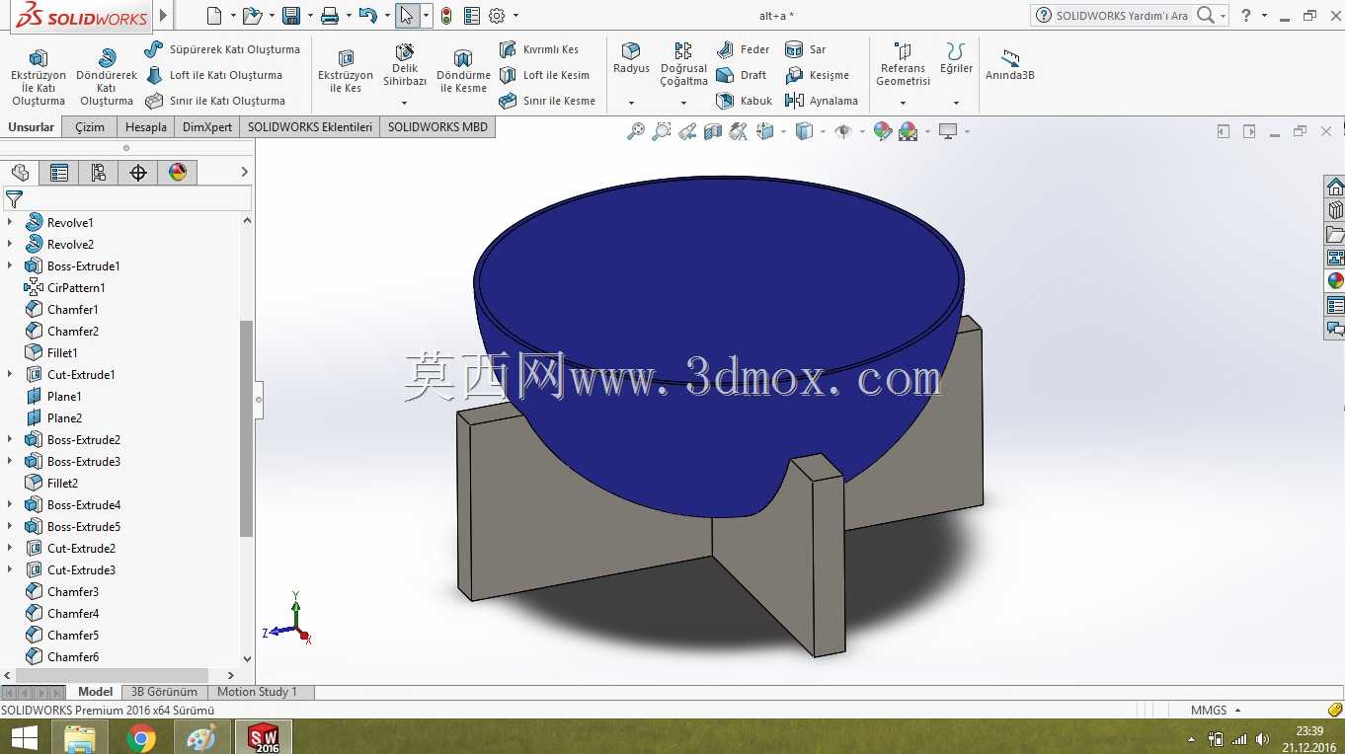Select the Ekstrüzyon İle Katı Oluşturma tool
Image resolution: width=1345 pixels, height=754 pixels.
[x=39, y=77]
